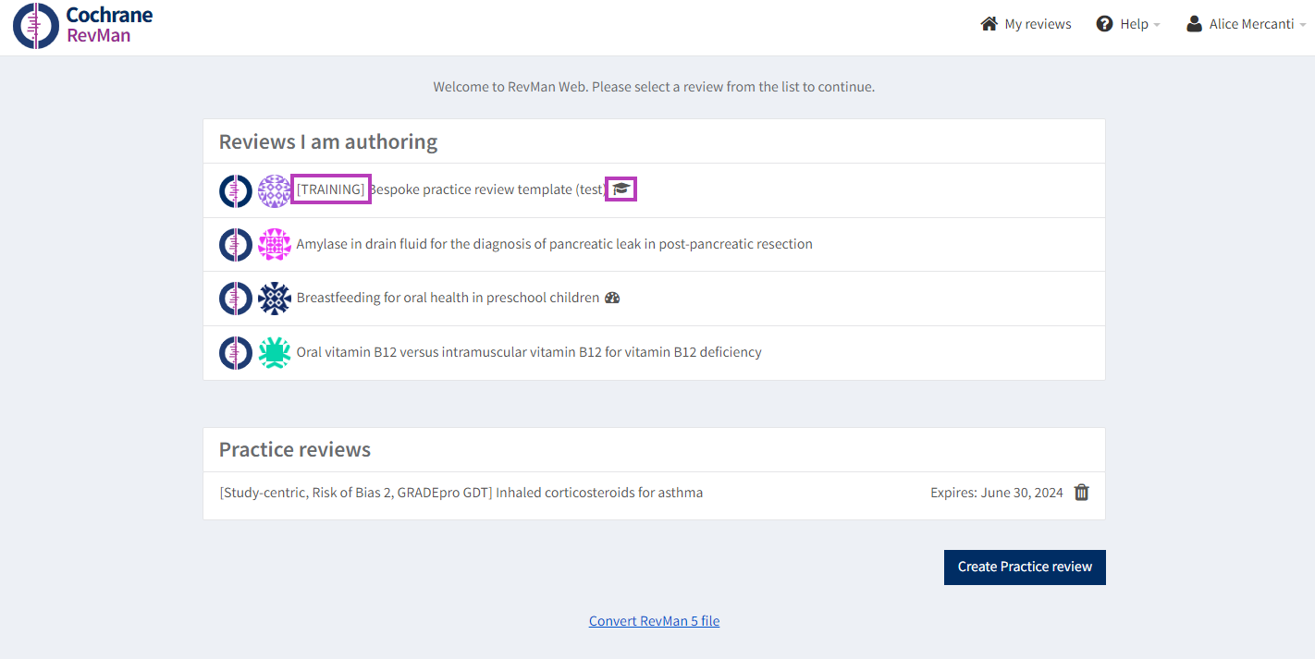Image resolution: width=1315 pixels, height=659 pixels.
Task: Click the magenta avatar on the Amylase review row
Action: tap(275, 245)
